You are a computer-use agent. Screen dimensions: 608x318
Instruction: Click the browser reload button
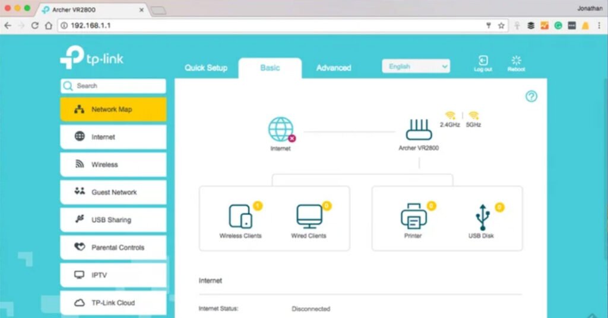click(35, 25)
